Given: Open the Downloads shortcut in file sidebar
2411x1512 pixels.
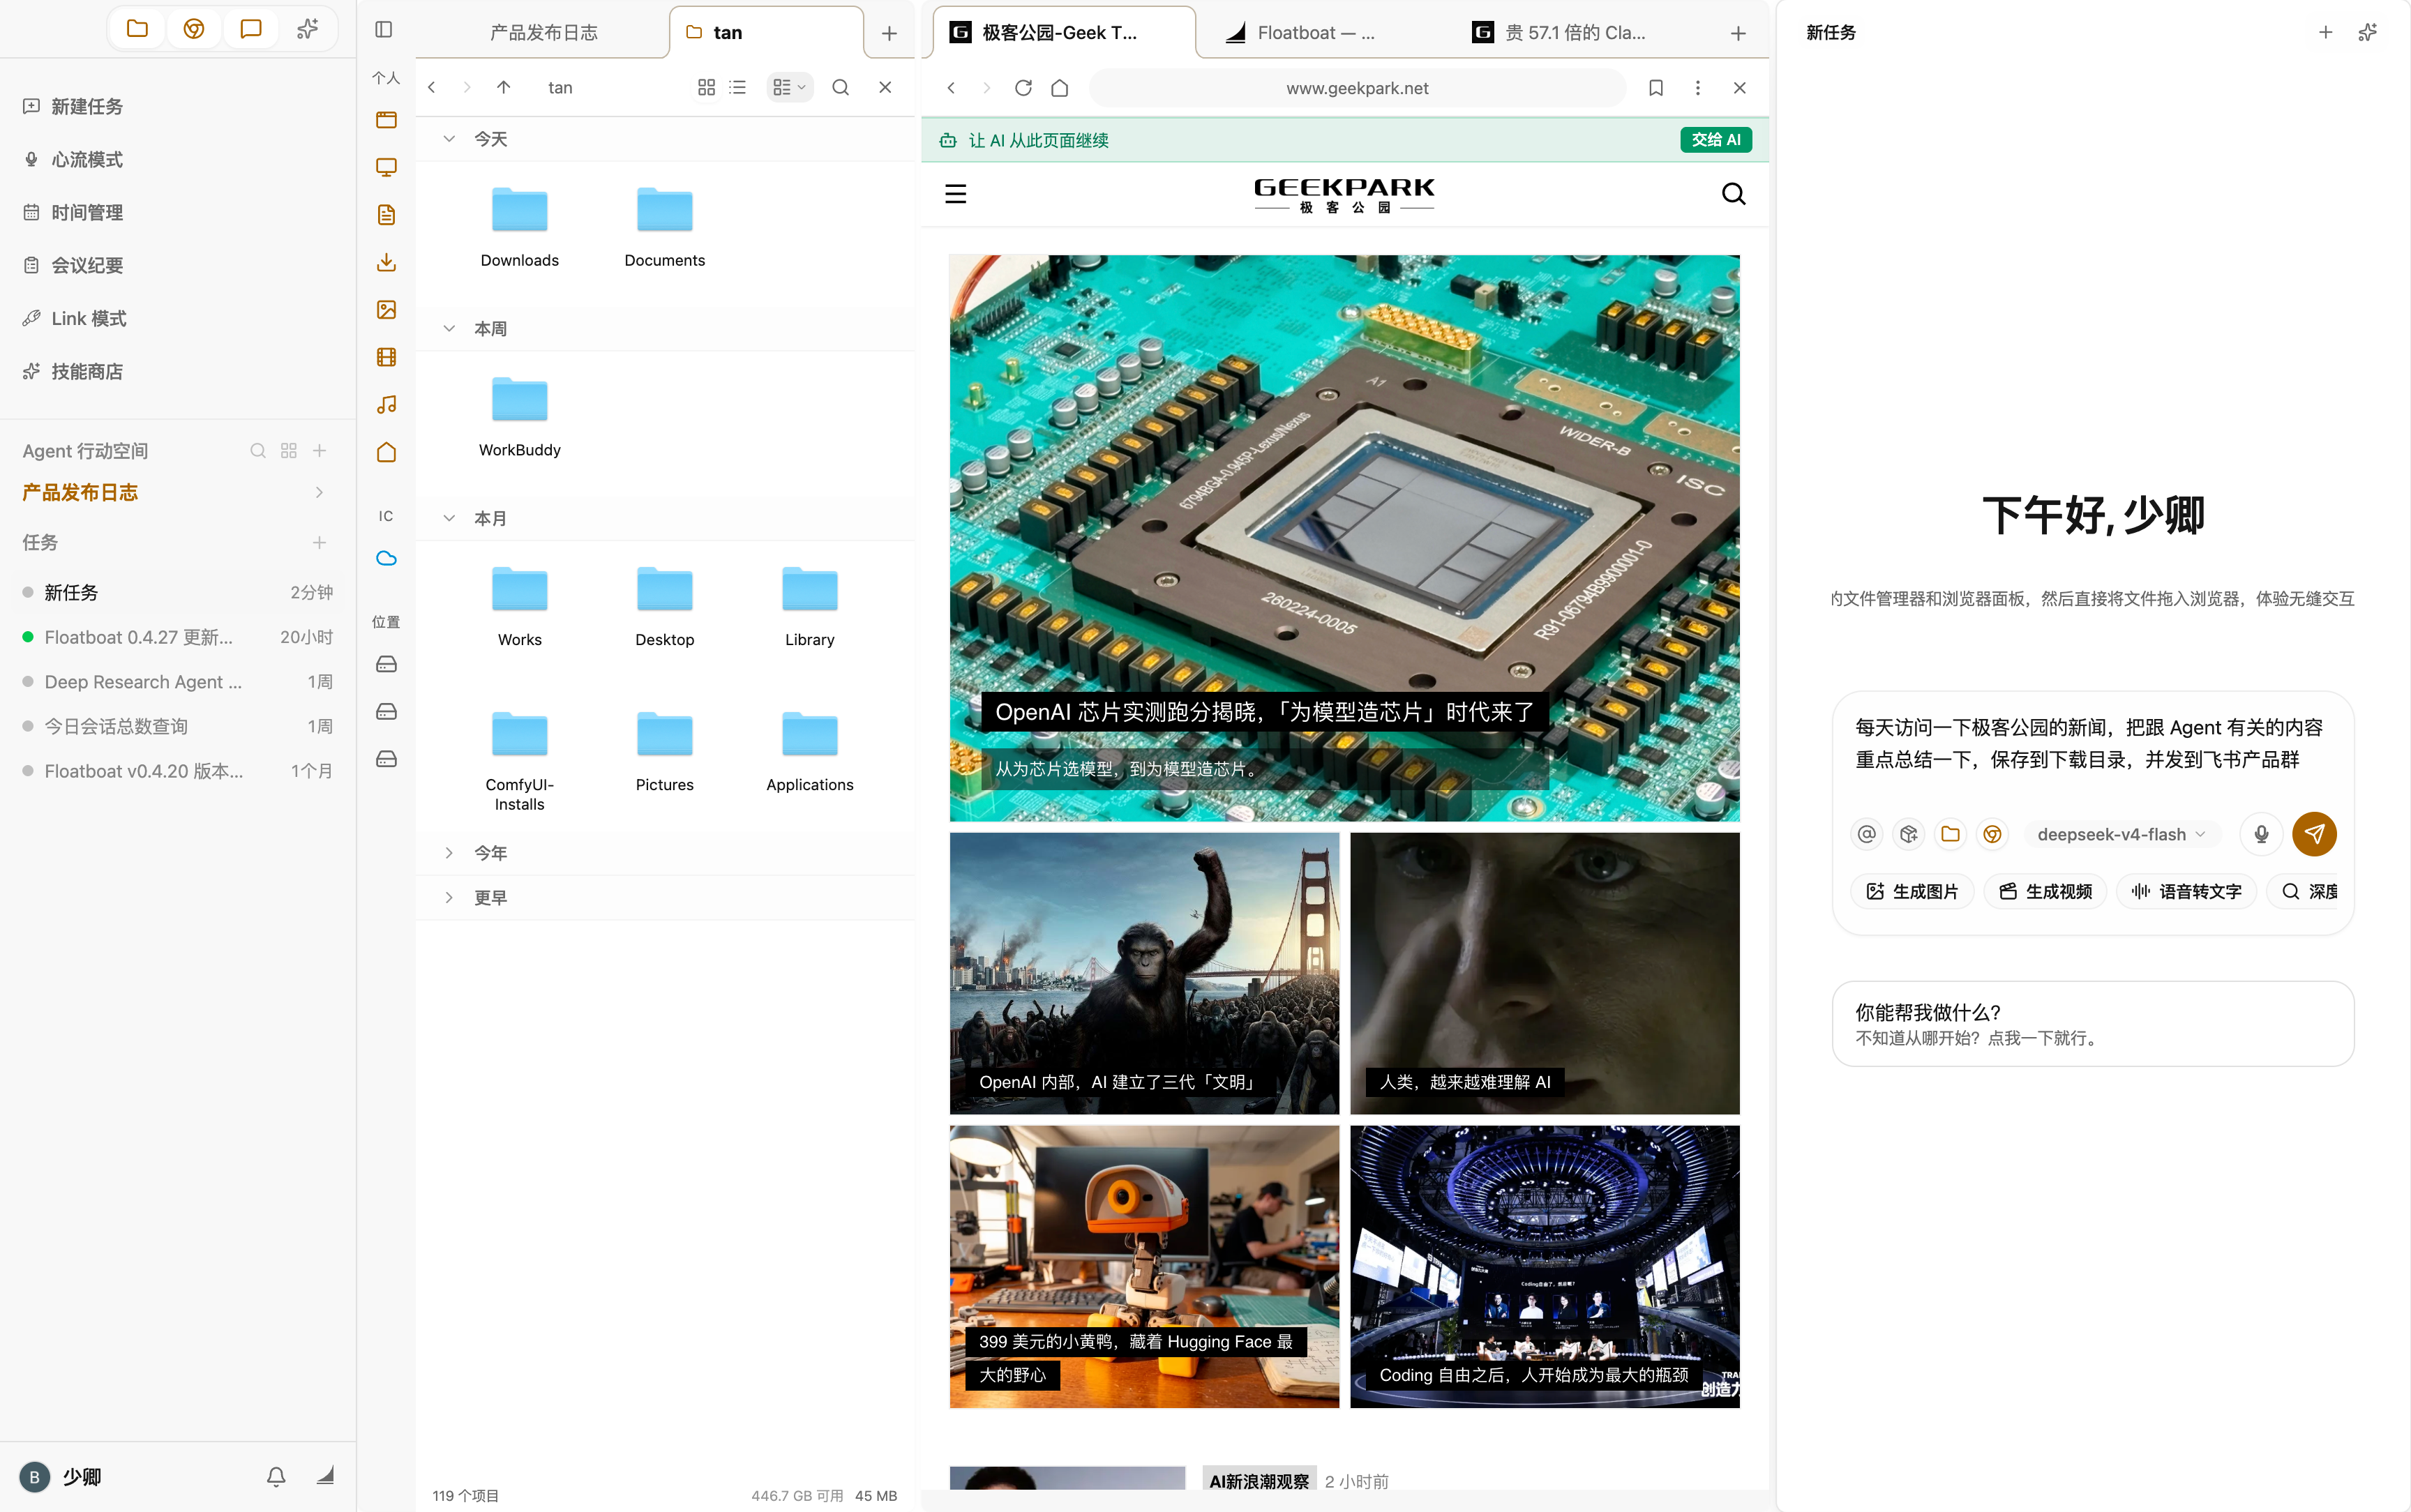Looking at the screenshot, I should point(386,263).
